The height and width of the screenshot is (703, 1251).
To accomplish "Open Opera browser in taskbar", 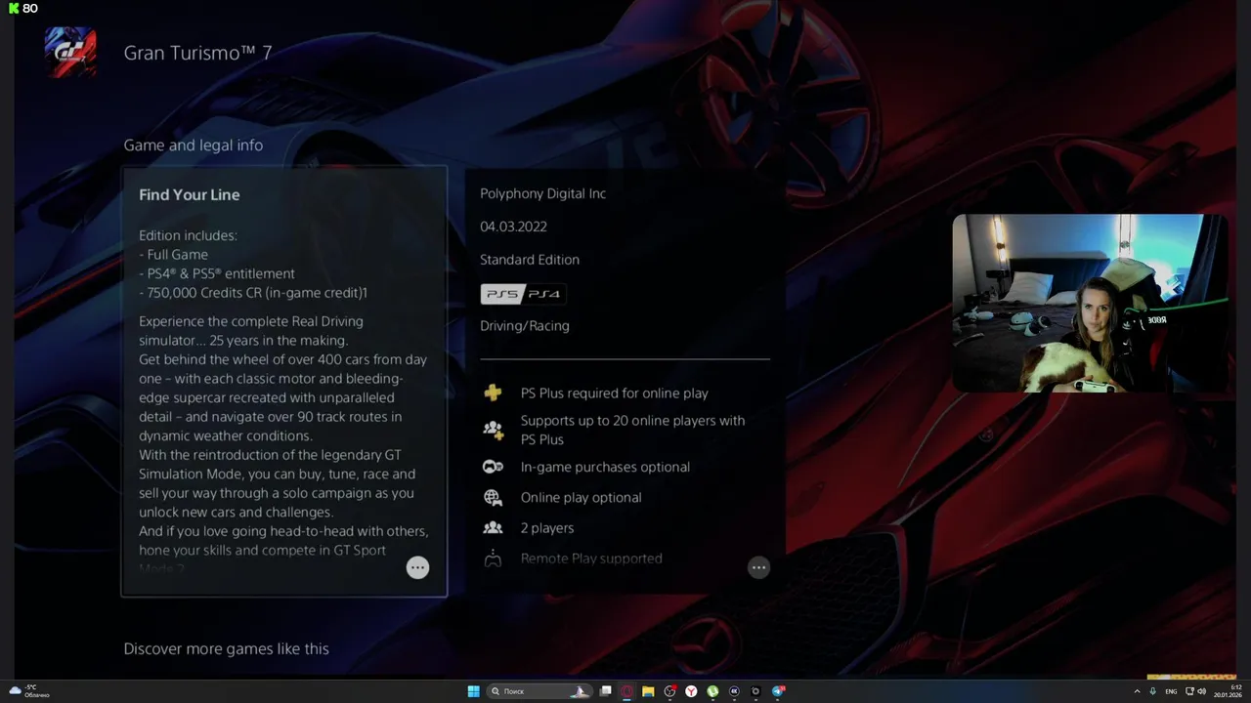I will (626, 691).
